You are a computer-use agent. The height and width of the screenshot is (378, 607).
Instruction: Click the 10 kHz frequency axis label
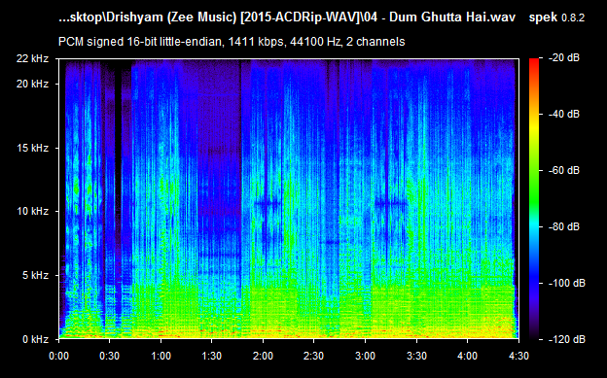coord(32,211)
